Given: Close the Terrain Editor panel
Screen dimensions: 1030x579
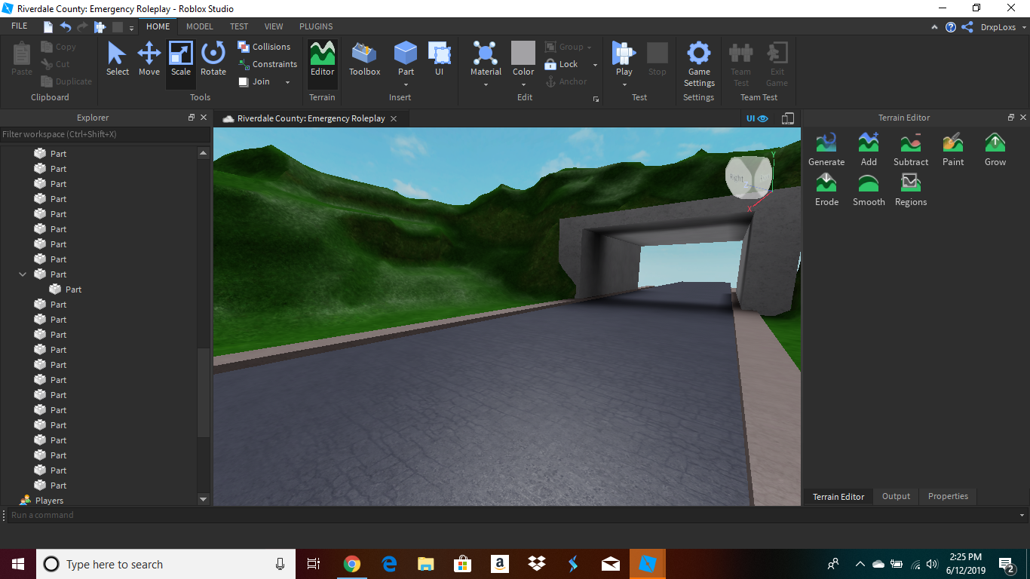Looking at the screenshot, I should [1023, 118].
